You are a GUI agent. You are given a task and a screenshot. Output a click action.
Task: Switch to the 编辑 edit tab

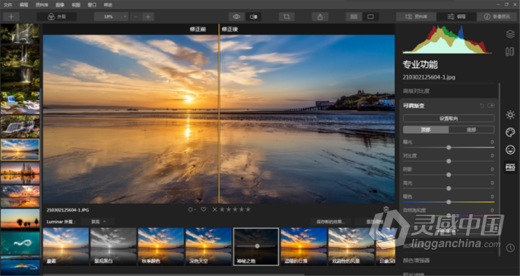[456, 17]
